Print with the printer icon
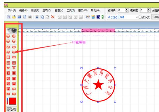 30,17
